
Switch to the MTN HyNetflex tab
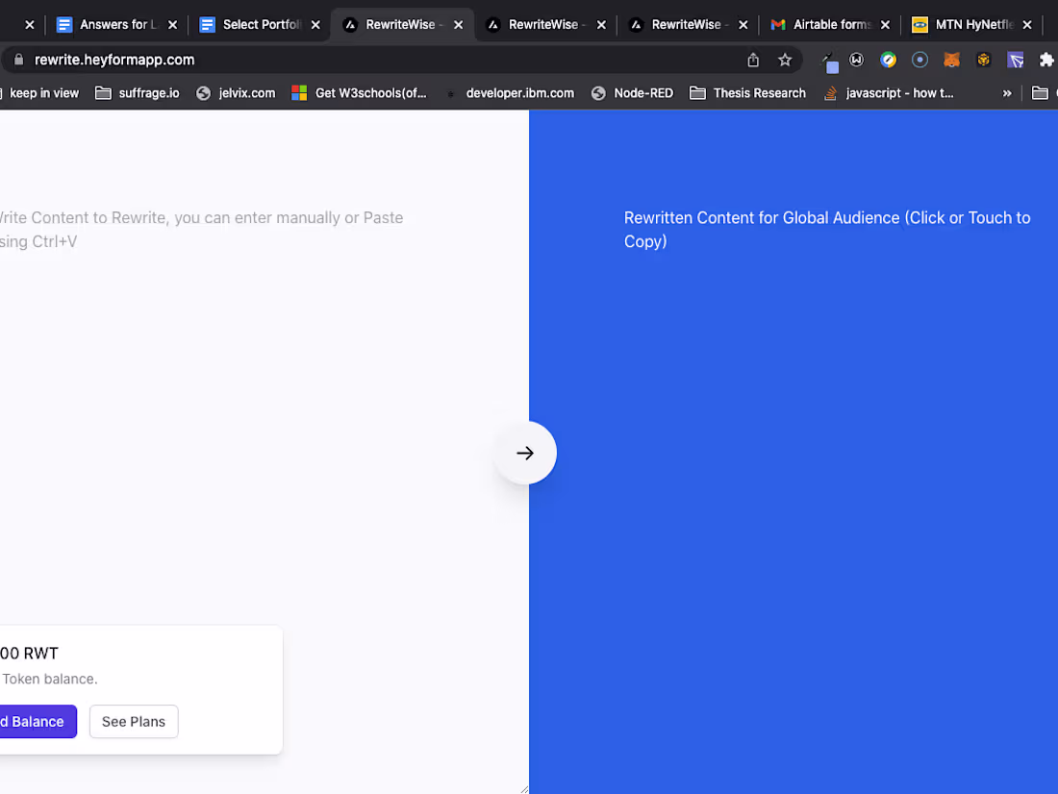pos(971,25)
